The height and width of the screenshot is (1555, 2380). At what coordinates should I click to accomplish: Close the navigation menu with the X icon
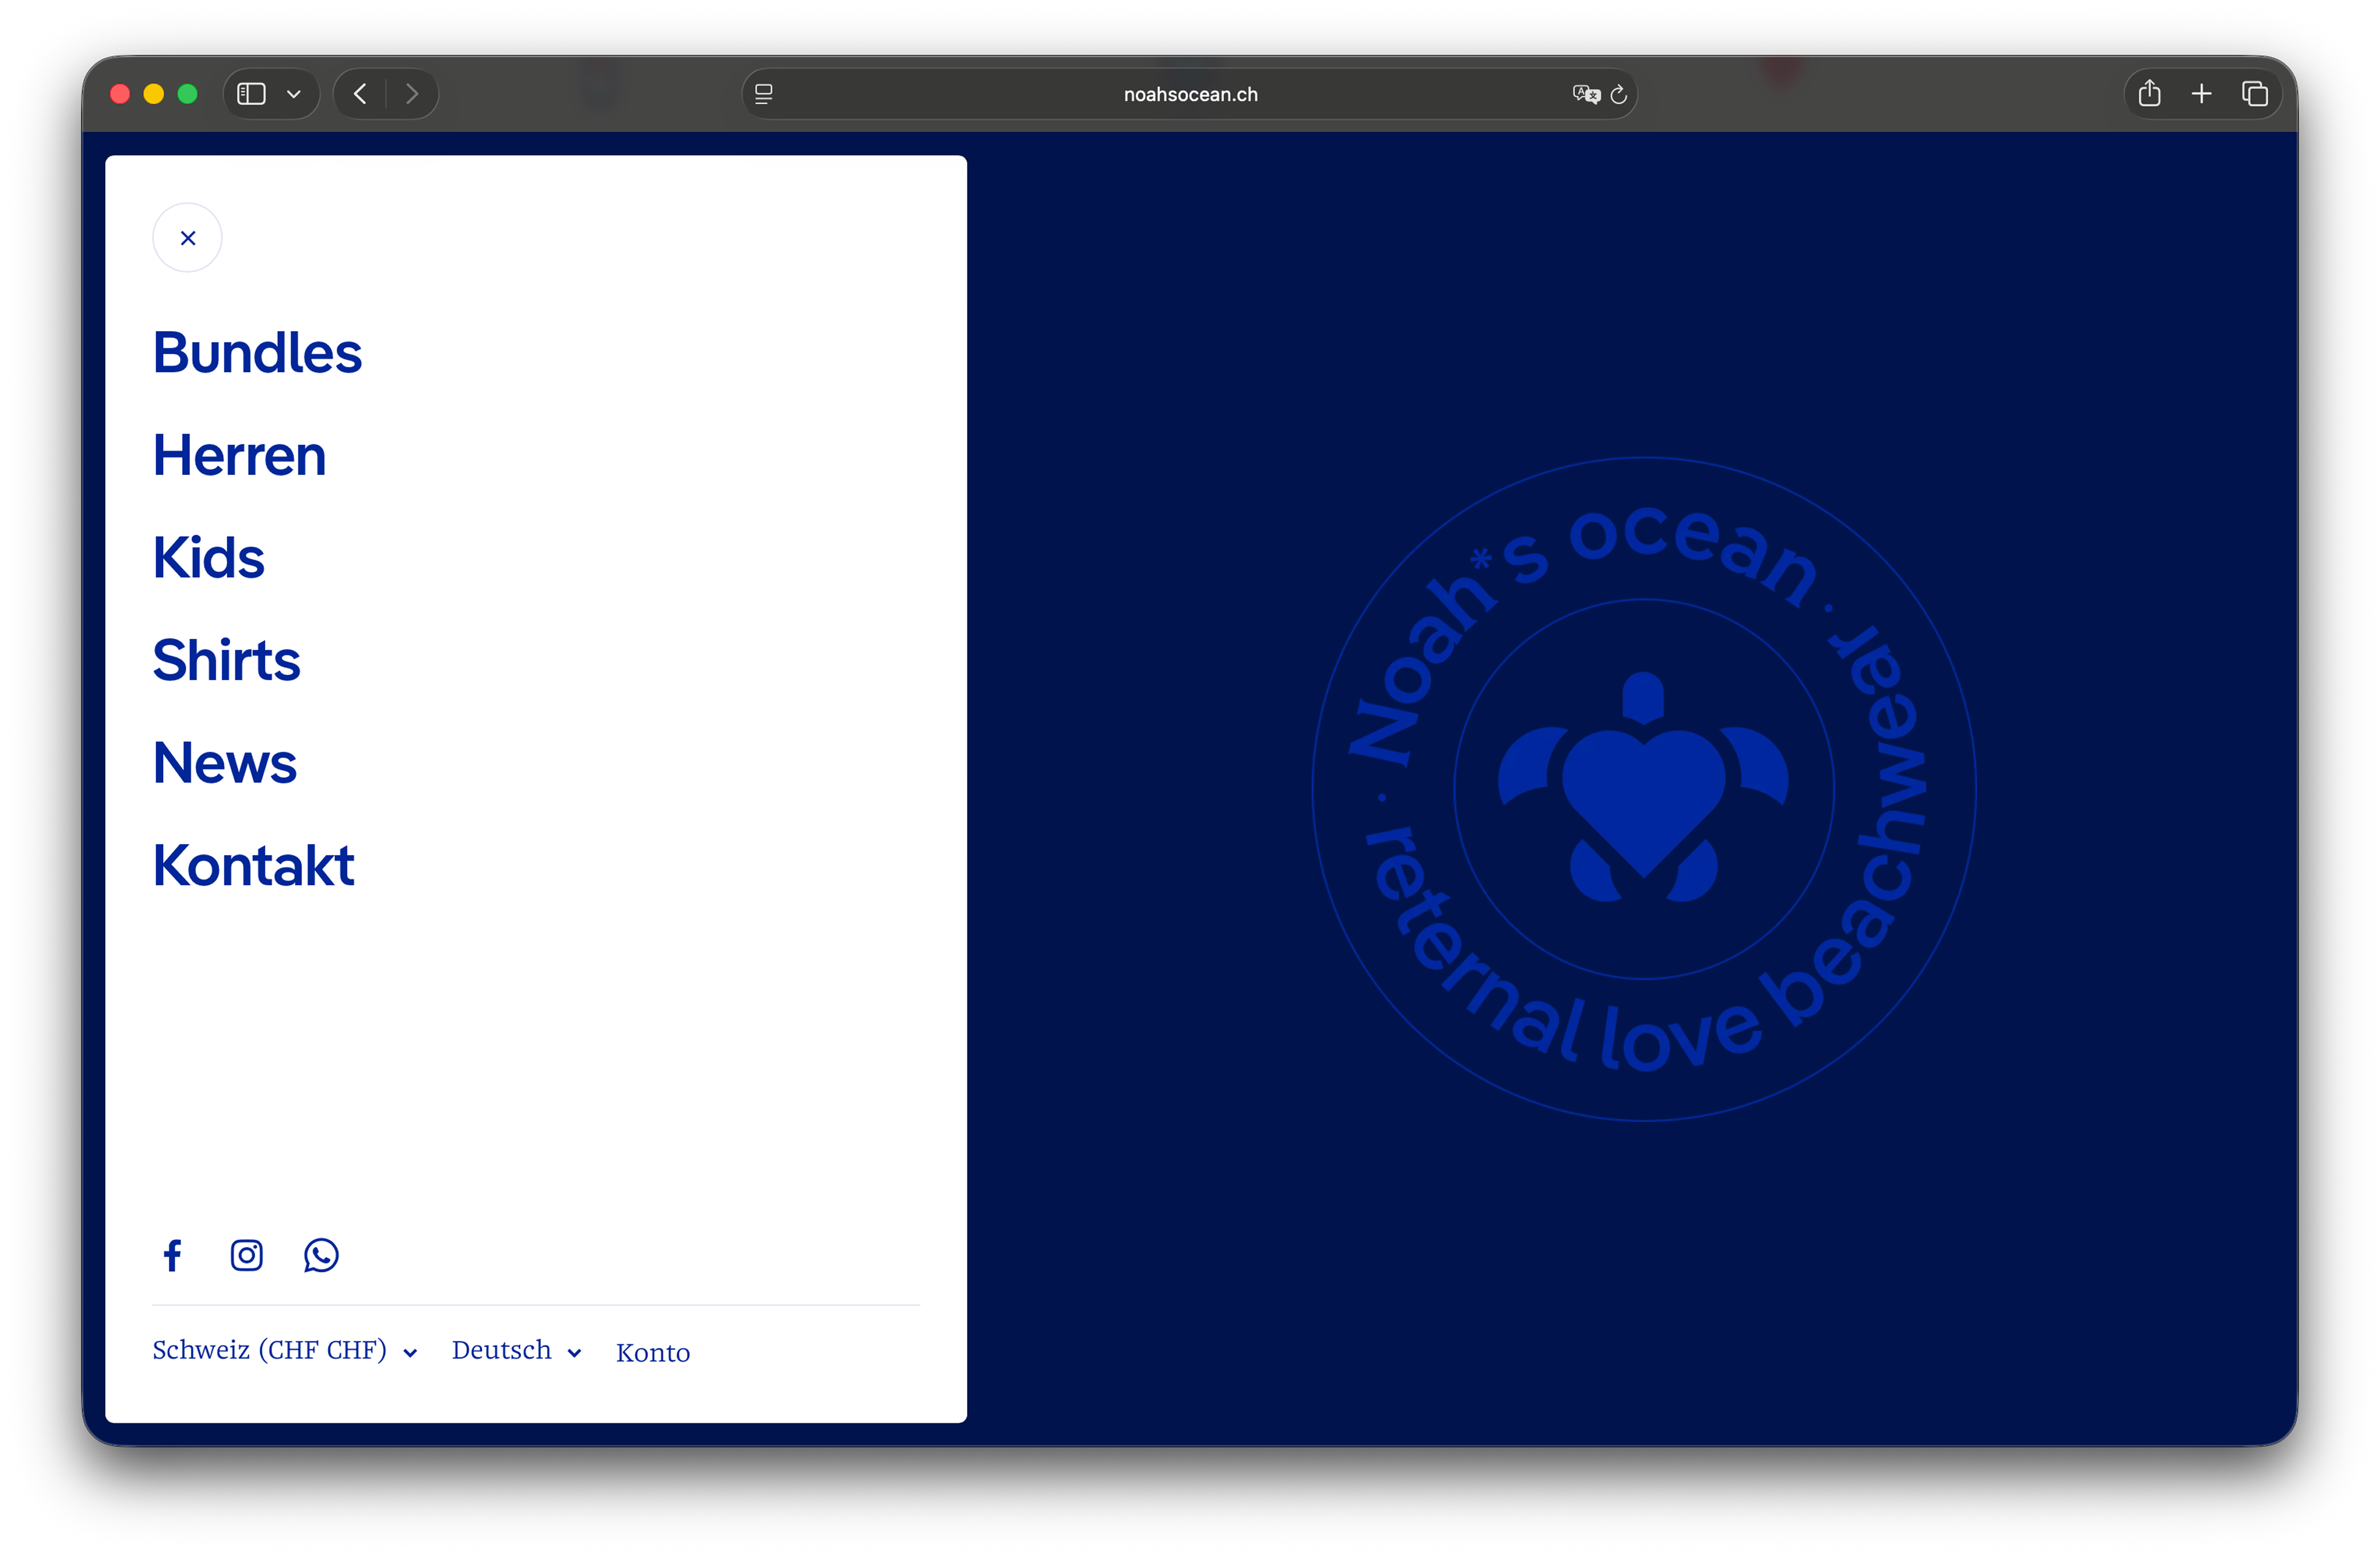187,237
